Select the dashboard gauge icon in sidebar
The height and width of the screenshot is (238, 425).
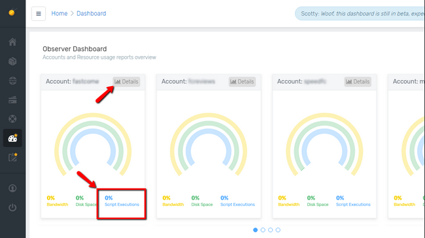point(12,138)
